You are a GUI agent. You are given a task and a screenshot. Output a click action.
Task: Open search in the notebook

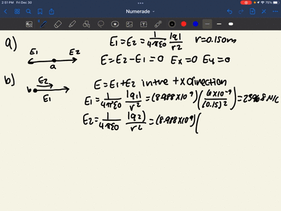coord(29,12)
